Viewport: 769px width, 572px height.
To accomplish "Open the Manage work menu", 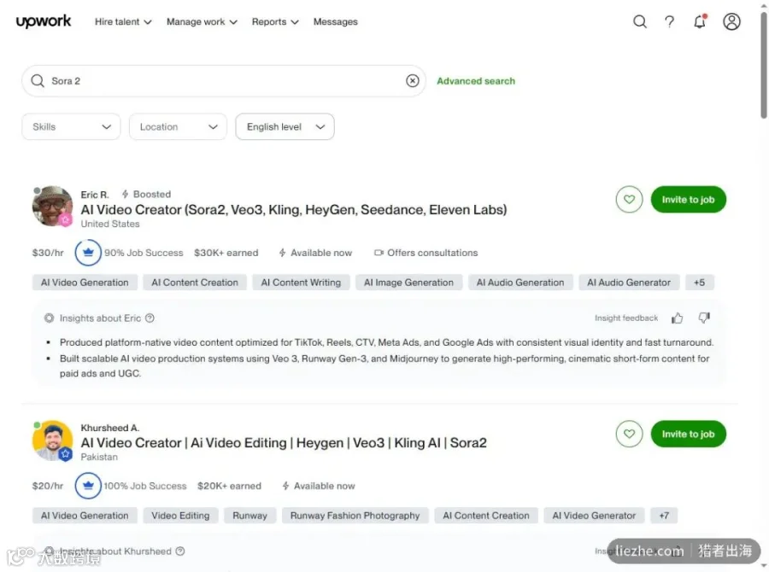I will click(x=202, y=21).
